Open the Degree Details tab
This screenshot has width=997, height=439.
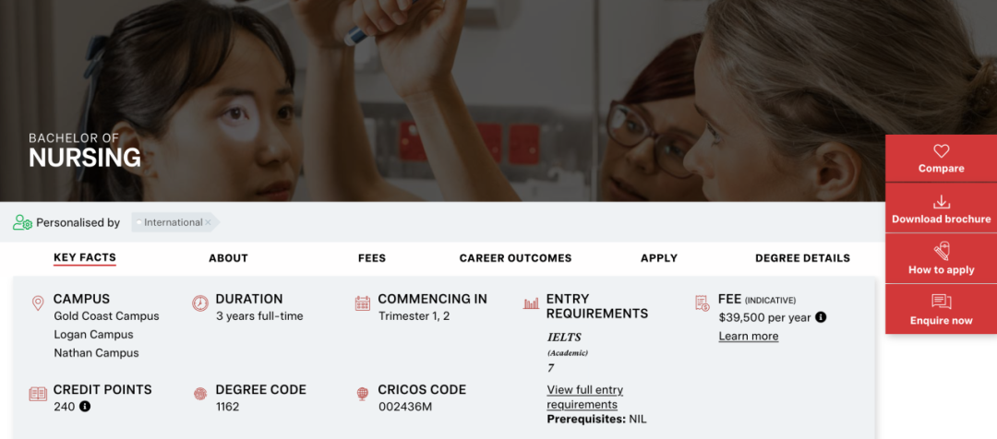(802, 258)
